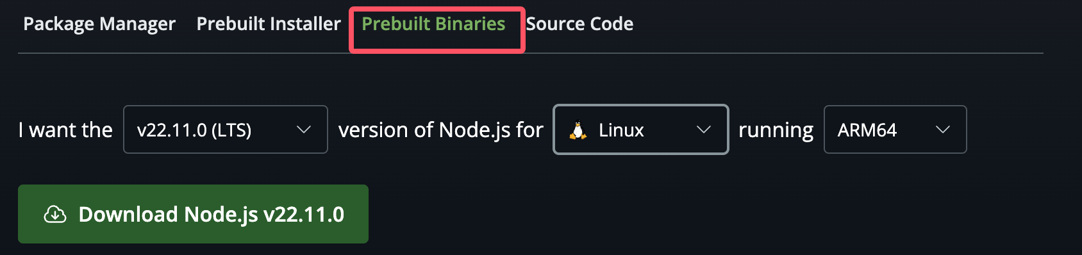
Task: Expand the Linux operating system dropdown
Action: click(x=641, y=129)
